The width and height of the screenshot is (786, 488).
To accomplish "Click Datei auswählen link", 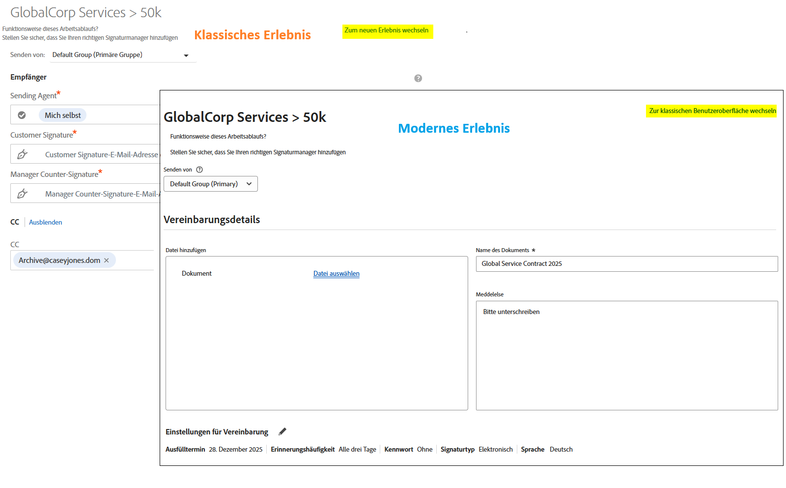I will (x=337, y=274).
